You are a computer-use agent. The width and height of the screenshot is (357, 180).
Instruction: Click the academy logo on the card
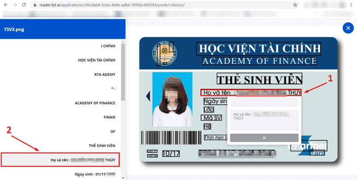point(165,54)
